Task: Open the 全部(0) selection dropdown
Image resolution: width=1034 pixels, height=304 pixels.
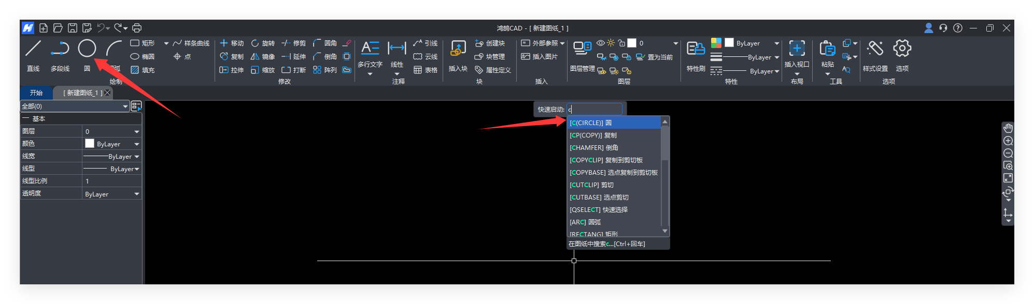Action: point(75,107)
